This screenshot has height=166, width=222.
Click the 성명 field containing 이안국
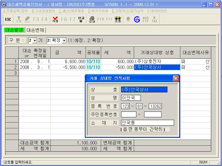click(x=131, y=98)
